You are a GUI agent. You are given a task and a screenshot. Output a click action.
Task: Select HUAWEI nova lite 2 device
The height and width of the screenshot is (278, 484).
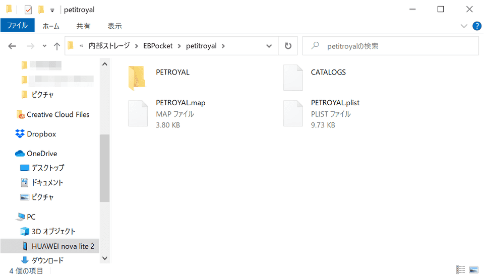point(50,246)
